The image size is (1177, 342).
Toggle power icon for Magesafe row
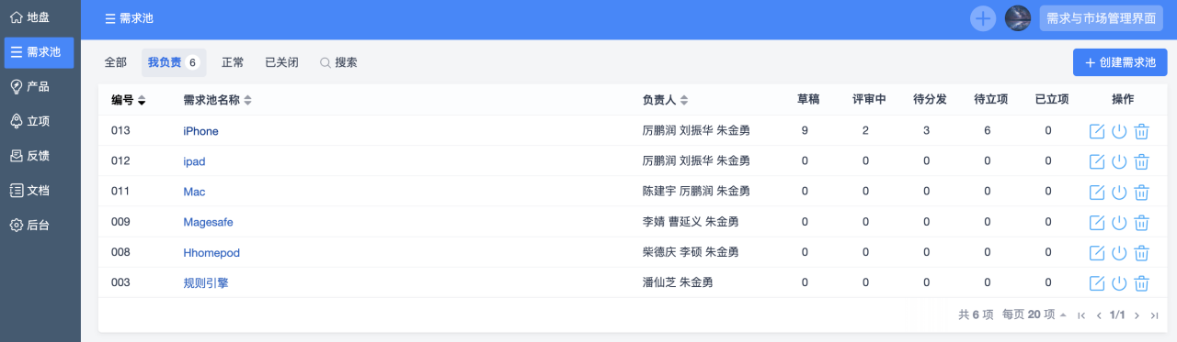pyautogui.click(x=1119, y=222)
